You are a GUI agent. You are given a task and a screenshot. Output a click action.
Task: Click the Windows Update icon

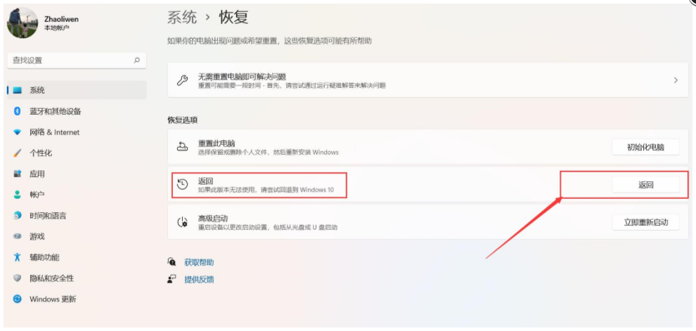18,299
